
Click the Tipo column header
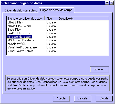tap(51, 19)
